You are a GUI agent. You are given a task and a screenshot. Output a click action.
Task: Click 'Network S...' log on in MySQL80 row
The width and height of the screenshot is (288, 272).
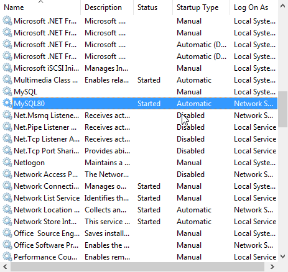tap(253, 104)
